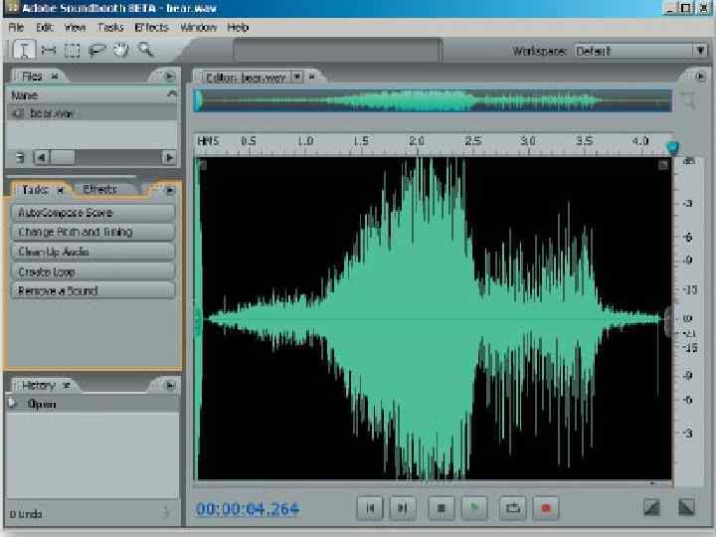
Task: Switch to the Tasks tab
Action: (x=35, y=190)
